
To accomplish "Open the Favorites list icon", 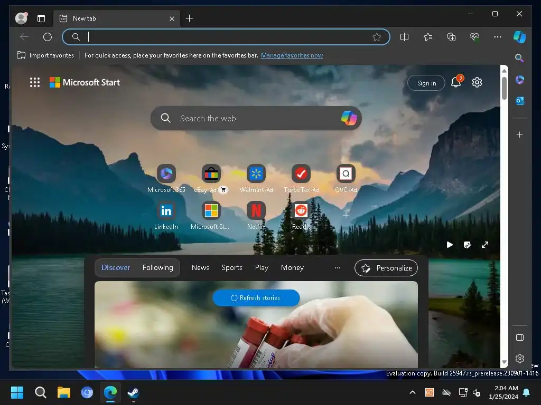I will (428, 37).
